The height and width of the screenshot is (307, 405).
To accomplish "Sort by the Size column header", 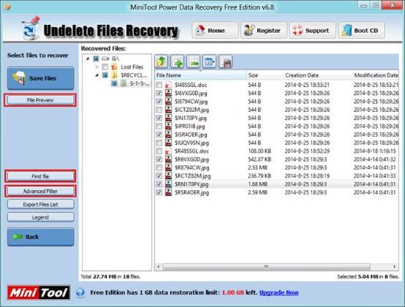I will 265,75.
